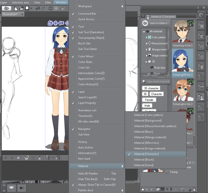
Task: Collapse the 3D materials tree node
Action: point(146,62)
